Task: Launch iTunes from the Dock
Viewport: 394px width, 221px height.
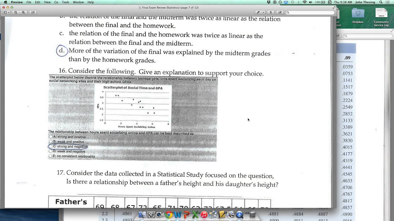Action: 204,215
